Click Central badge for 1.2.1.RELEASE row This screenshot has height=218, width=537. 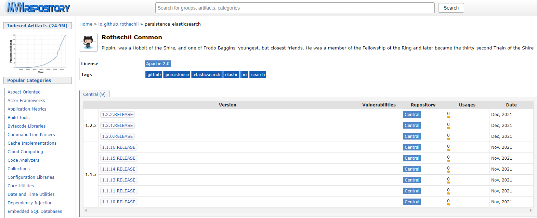tap(412, 126)
